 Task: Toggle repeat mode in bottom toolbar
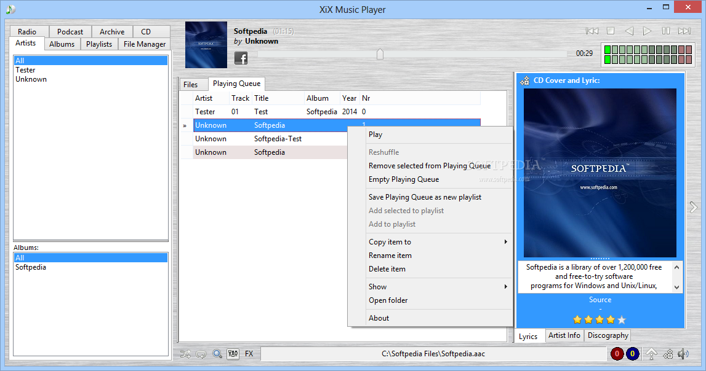[x=201, y=354]
